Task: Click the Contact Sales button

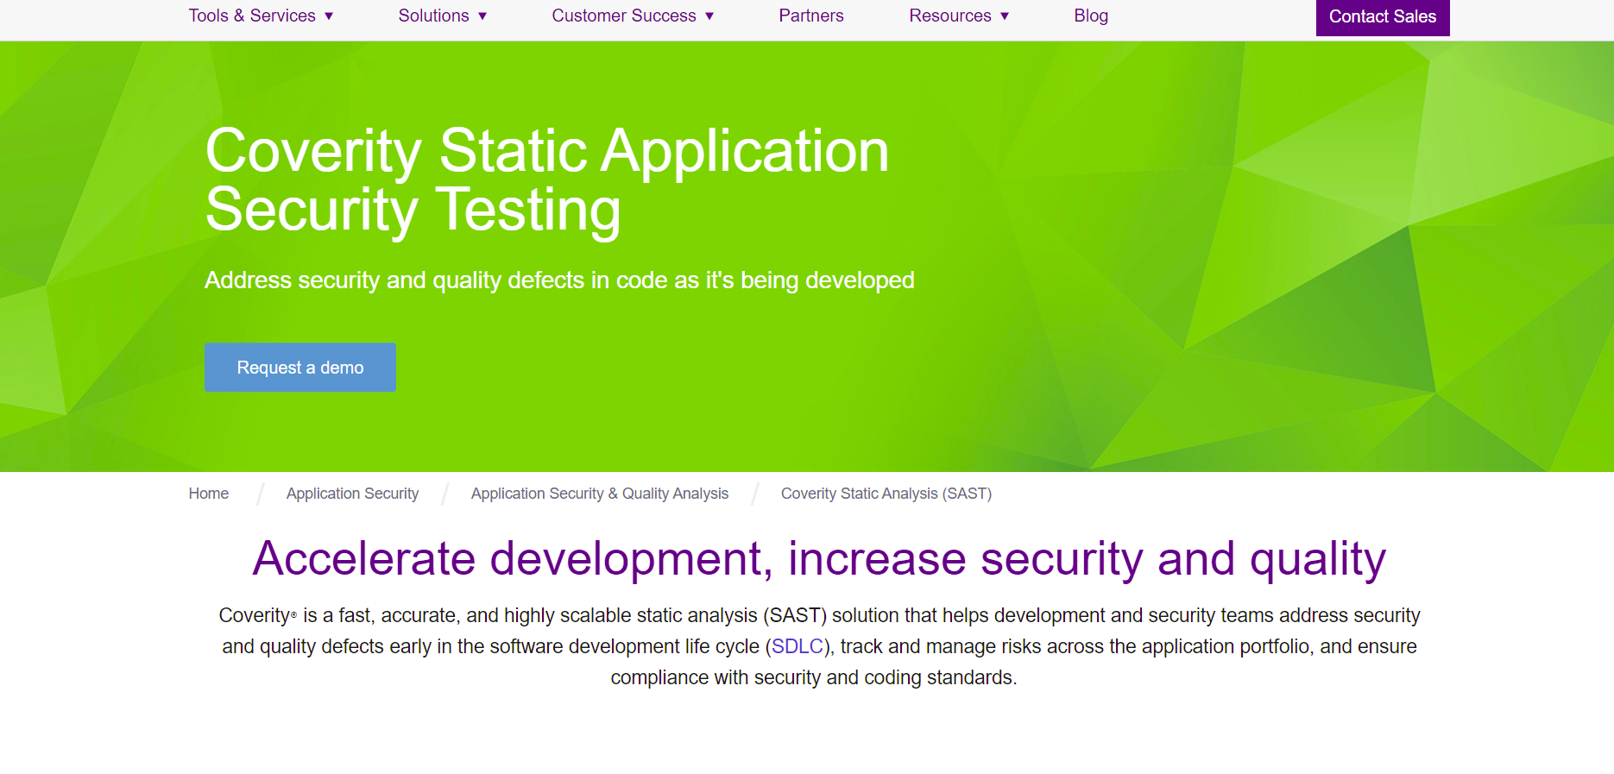Action: coord(1382,17)
